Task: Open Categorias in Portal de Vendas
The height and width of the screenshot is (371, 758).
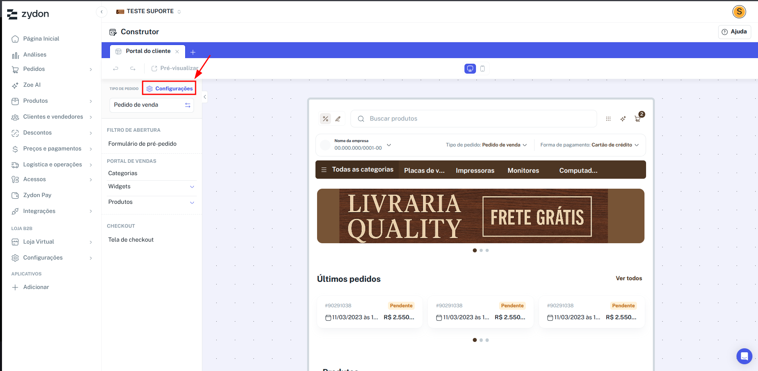Action: pos(123,173)
